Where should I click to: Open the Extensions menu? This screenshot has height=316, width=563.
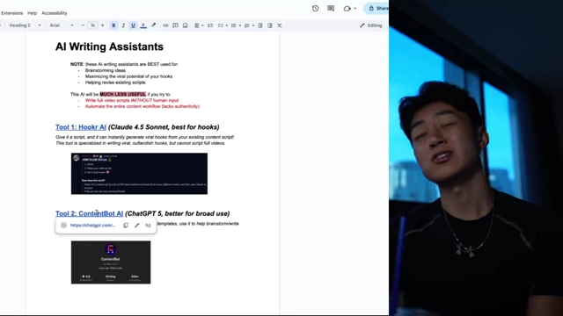pyautogui.click(x=11, y=13)
